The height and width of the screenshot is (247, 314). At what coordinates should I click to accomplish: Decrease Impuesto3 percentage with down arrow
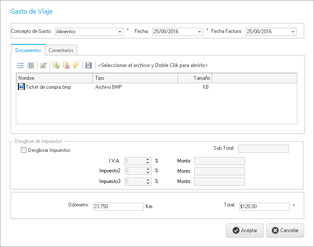(148, 183)
